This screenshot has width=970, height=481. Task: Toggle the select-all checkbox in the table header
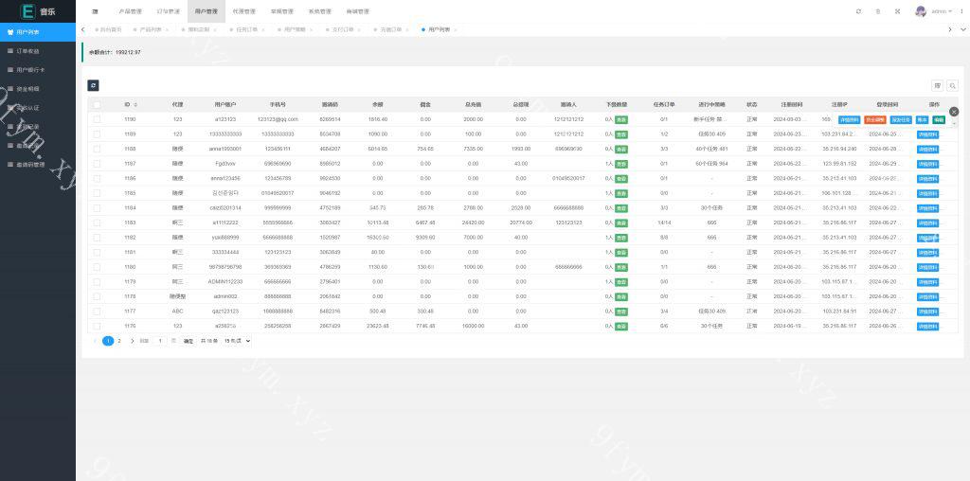[97, 104]
